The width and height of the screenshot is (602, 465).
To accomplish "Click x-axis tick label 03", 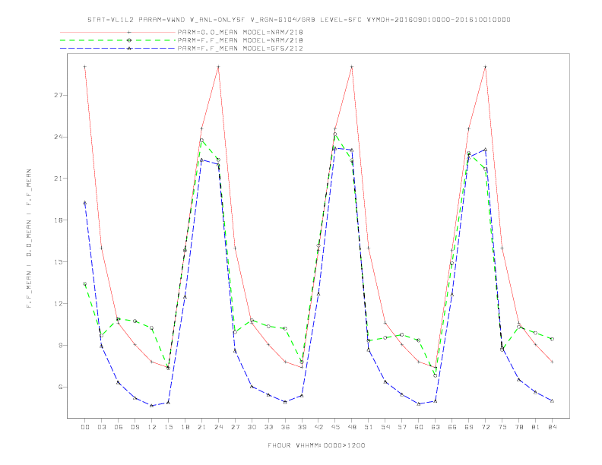I will (x=101, y=427).
